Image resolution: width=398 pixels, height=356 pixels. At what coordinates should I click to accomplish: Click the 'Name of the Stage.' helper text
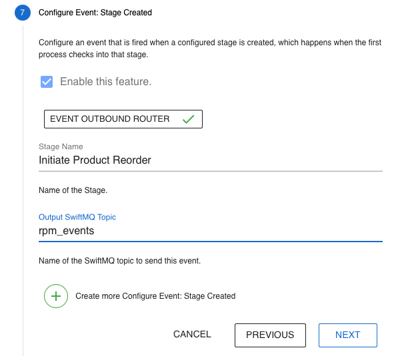click(x=73, y=190)
